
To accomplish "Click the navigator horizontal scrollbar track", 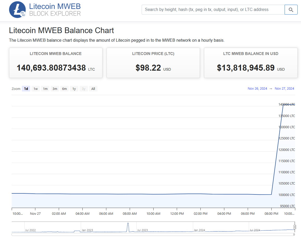I will 153,234.
